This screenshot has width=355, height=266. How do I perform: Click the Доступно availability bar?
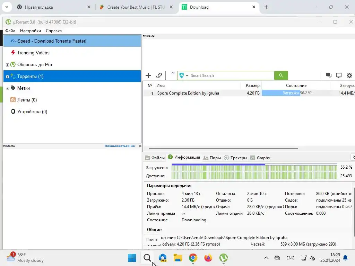tap(254, 176)
